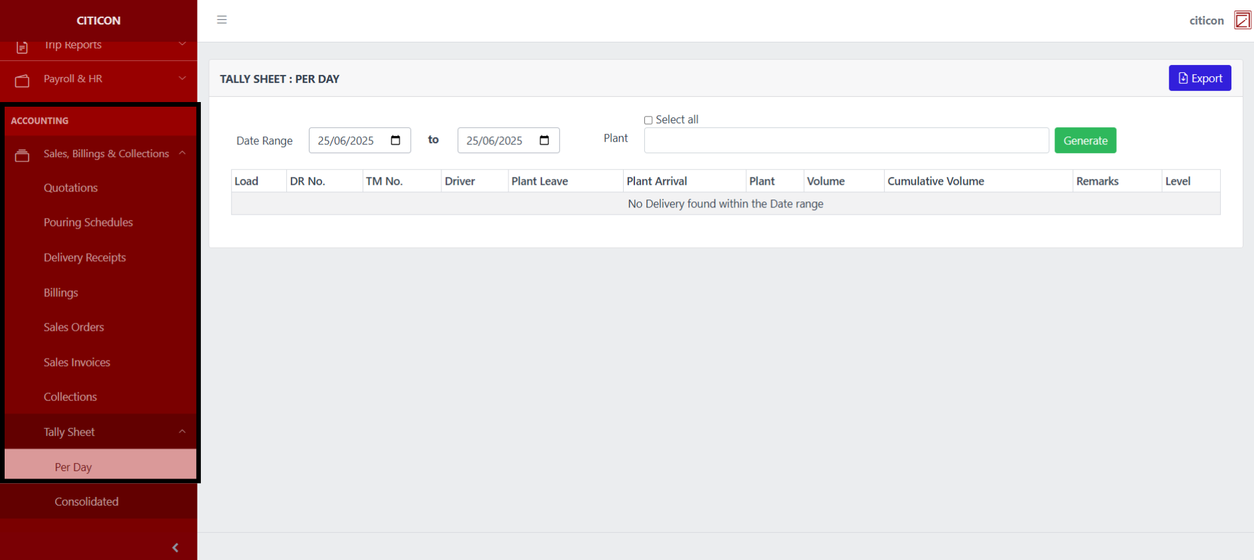The image size is (1254, 560).
Task: Click the hamburger menu icon
Action: point(222,20)
